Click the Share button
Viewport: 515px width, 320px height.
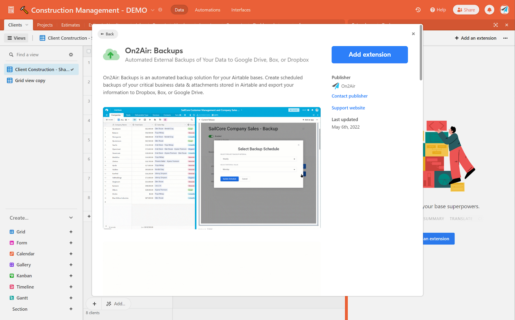click(x=466, y=10)
